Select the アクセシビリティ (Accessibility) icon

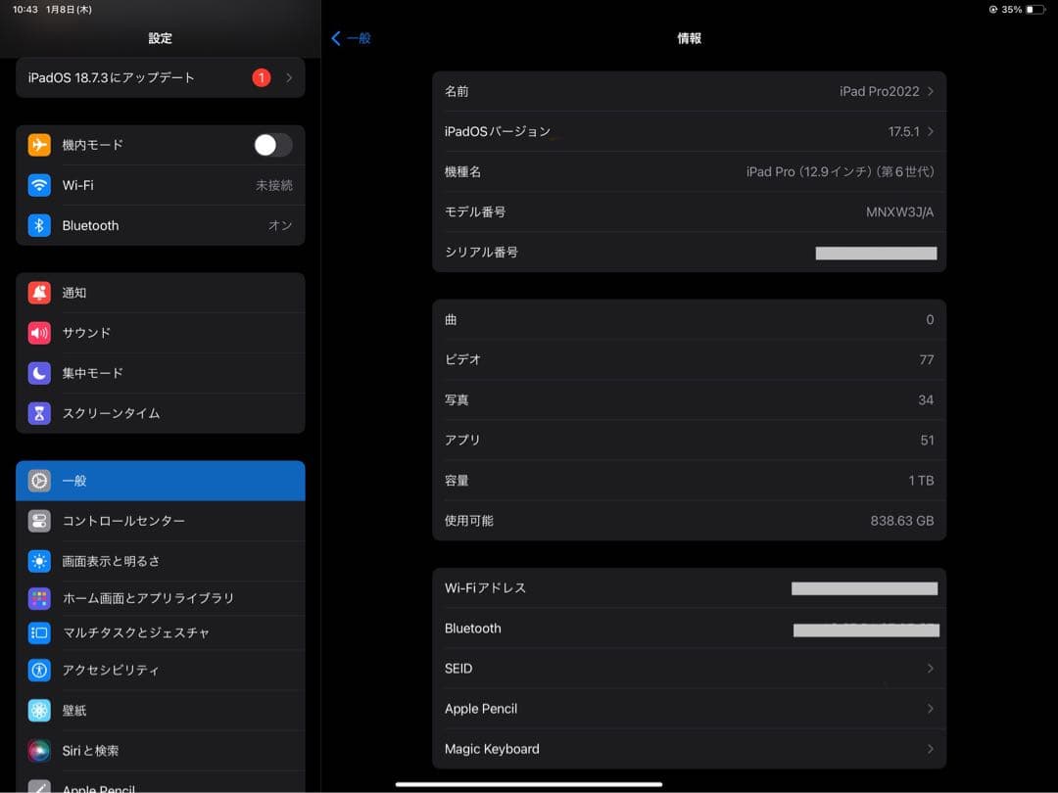(37, 670)
